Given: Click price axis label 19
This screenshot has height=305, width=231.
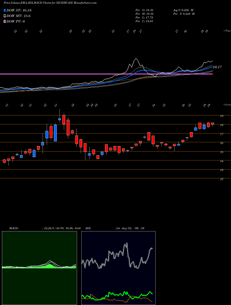Looking at the screenshot, I should pyautogui.click(x=221, y=116).
